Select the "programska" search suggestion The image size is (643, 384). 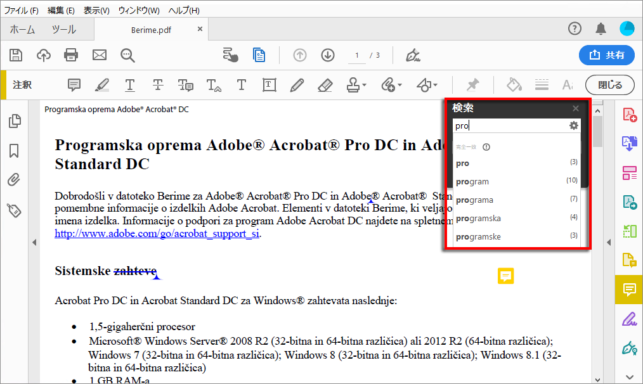click(x=517, y=218)
